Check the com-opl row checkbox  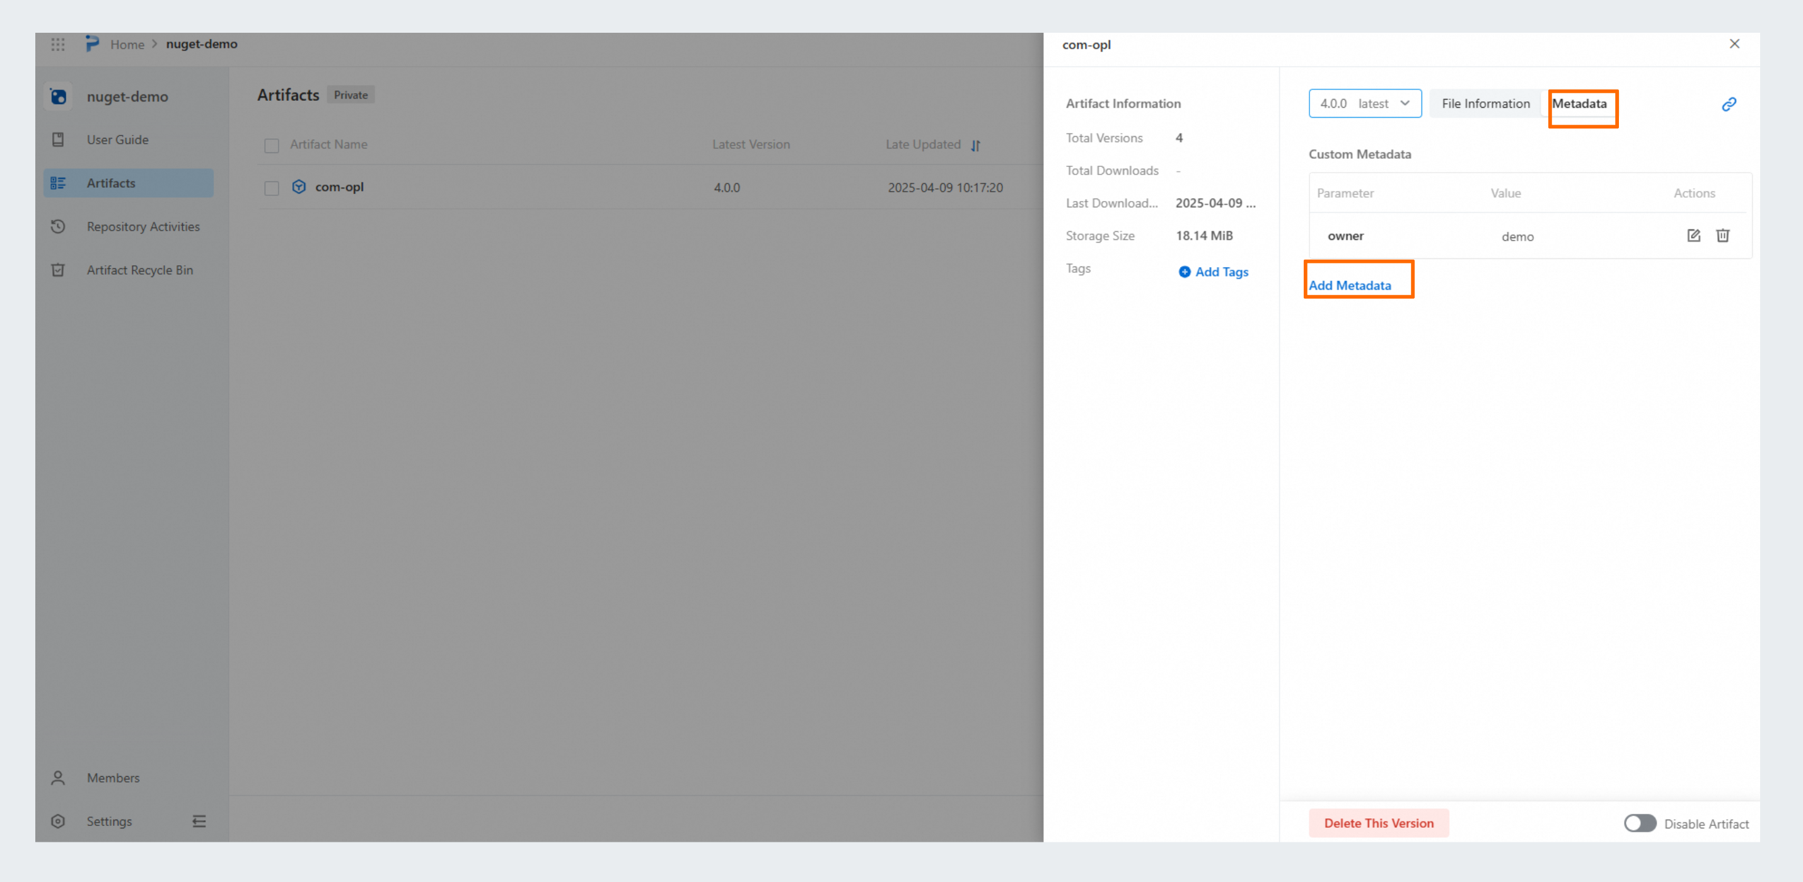coord(272,188)
